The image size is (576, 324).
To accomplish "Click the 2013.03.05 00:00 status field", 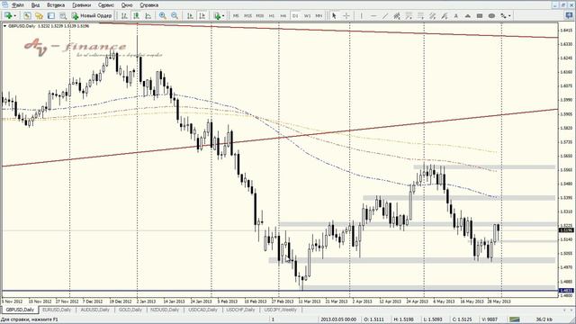I will pos(338,319).
